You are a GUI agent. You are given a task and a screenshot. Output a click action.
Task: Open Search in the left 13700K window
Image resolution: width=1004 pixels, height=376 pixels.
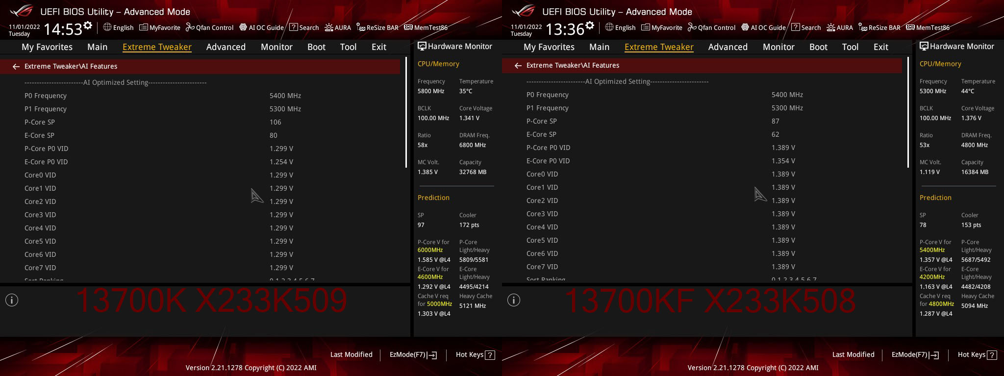[x=304, y=27]
